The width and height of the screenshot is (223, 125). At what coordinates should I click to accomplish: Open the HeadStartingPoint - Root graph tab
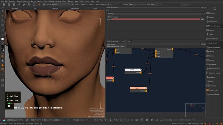coord(115,47)
